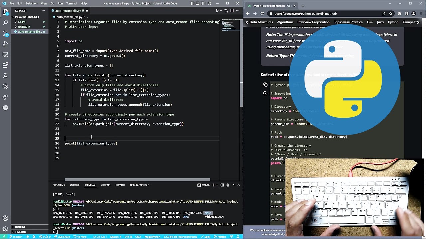The image size is (426, 239).
Task: Open the Search view in activity bar
Action: (5, 23)
